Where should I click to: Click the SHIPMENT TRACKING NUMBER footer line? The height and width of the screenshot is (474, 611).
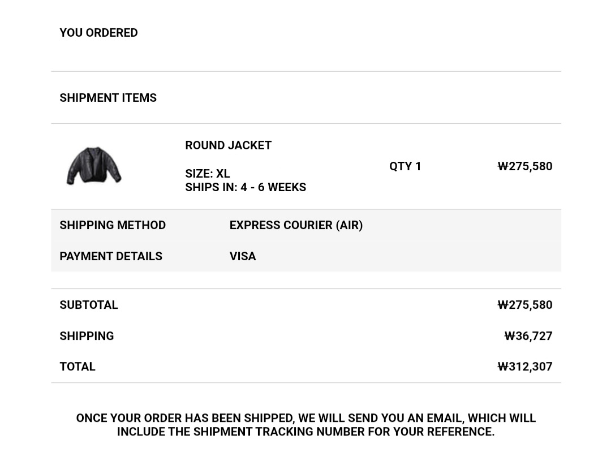pos(305,432)
